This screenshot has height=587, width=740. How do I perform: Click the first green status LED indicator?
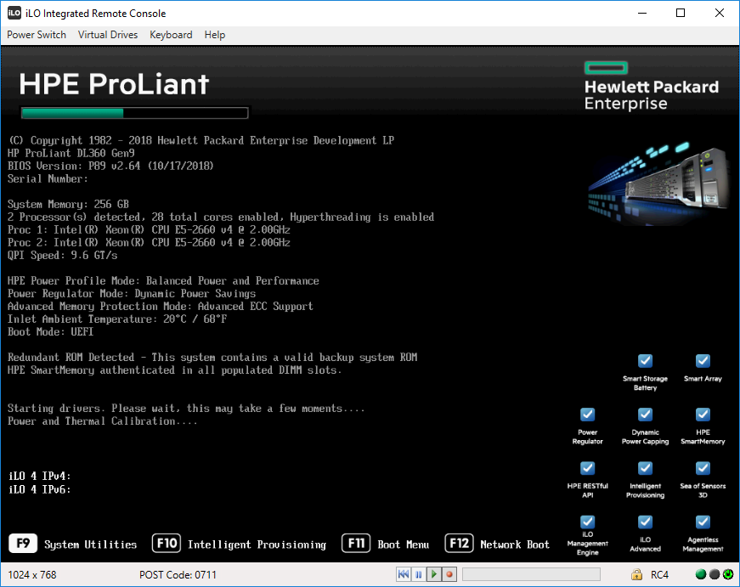[x=701, y=574]
